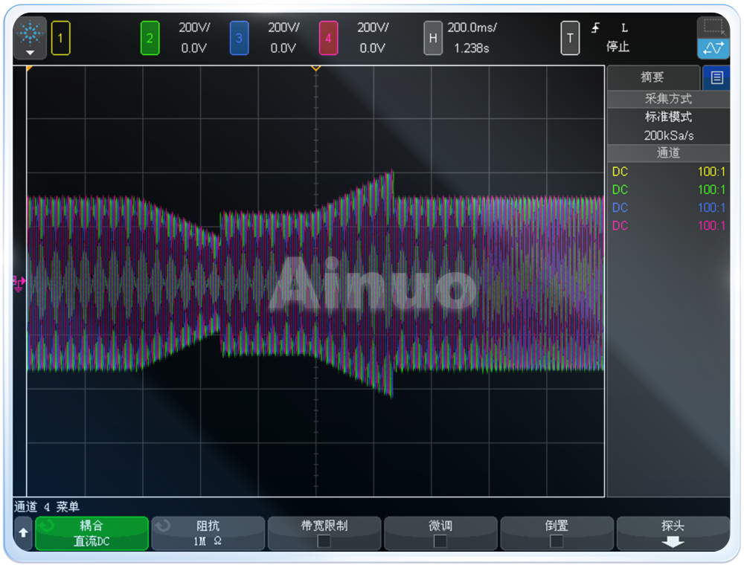Open the Keysight logo main menu
This screenshot has height=565, width=744.
30,38
